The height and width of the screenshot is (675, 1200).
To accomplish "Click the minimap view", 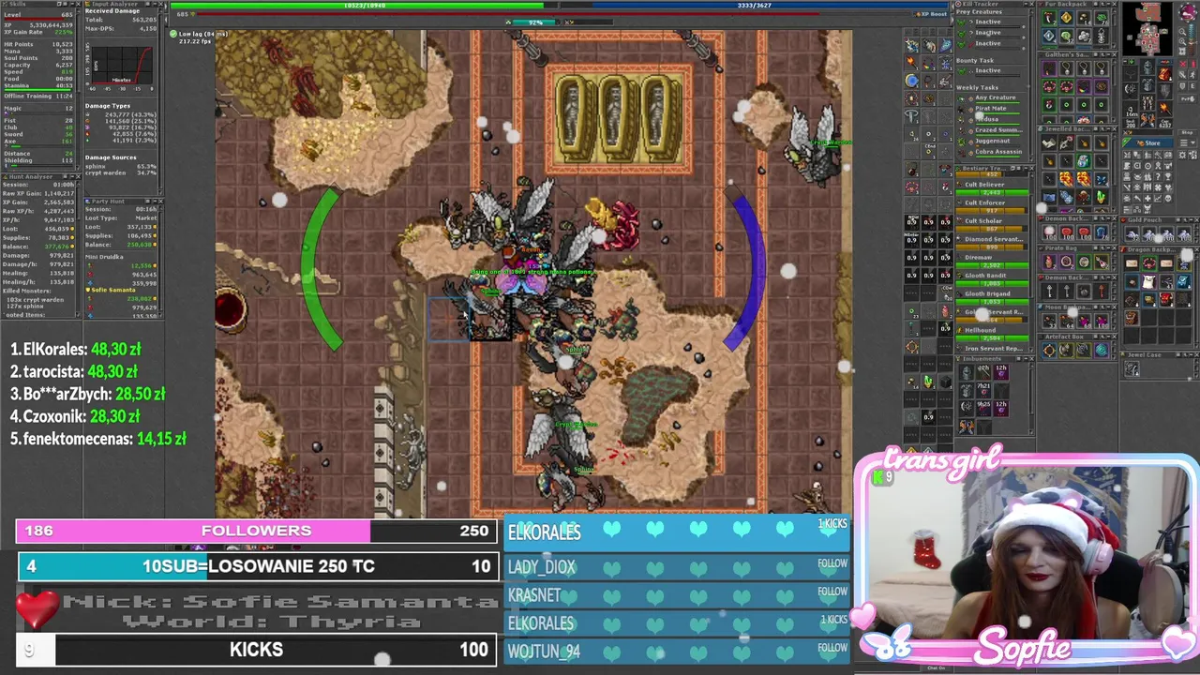I will coord(1148,29).
